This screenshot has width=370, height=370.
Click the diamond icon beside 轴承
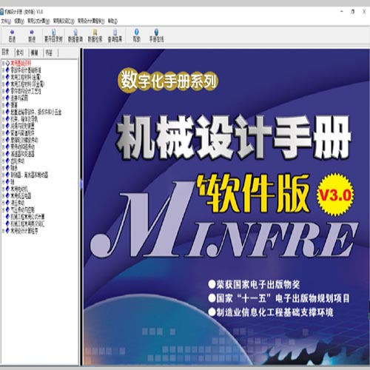pyautogui.click(x=7, y=168)
